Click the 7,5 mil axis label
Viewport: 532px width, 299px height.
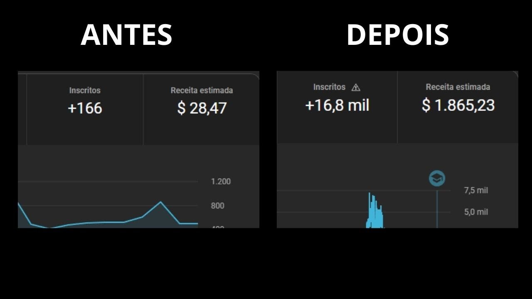coord(476,191)
